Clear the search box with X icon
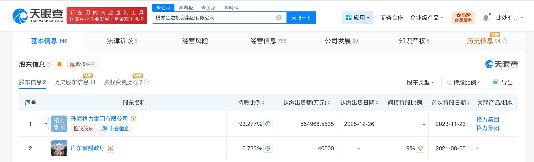This screenshot has width=534, height=162. click(x=279, y=18)
